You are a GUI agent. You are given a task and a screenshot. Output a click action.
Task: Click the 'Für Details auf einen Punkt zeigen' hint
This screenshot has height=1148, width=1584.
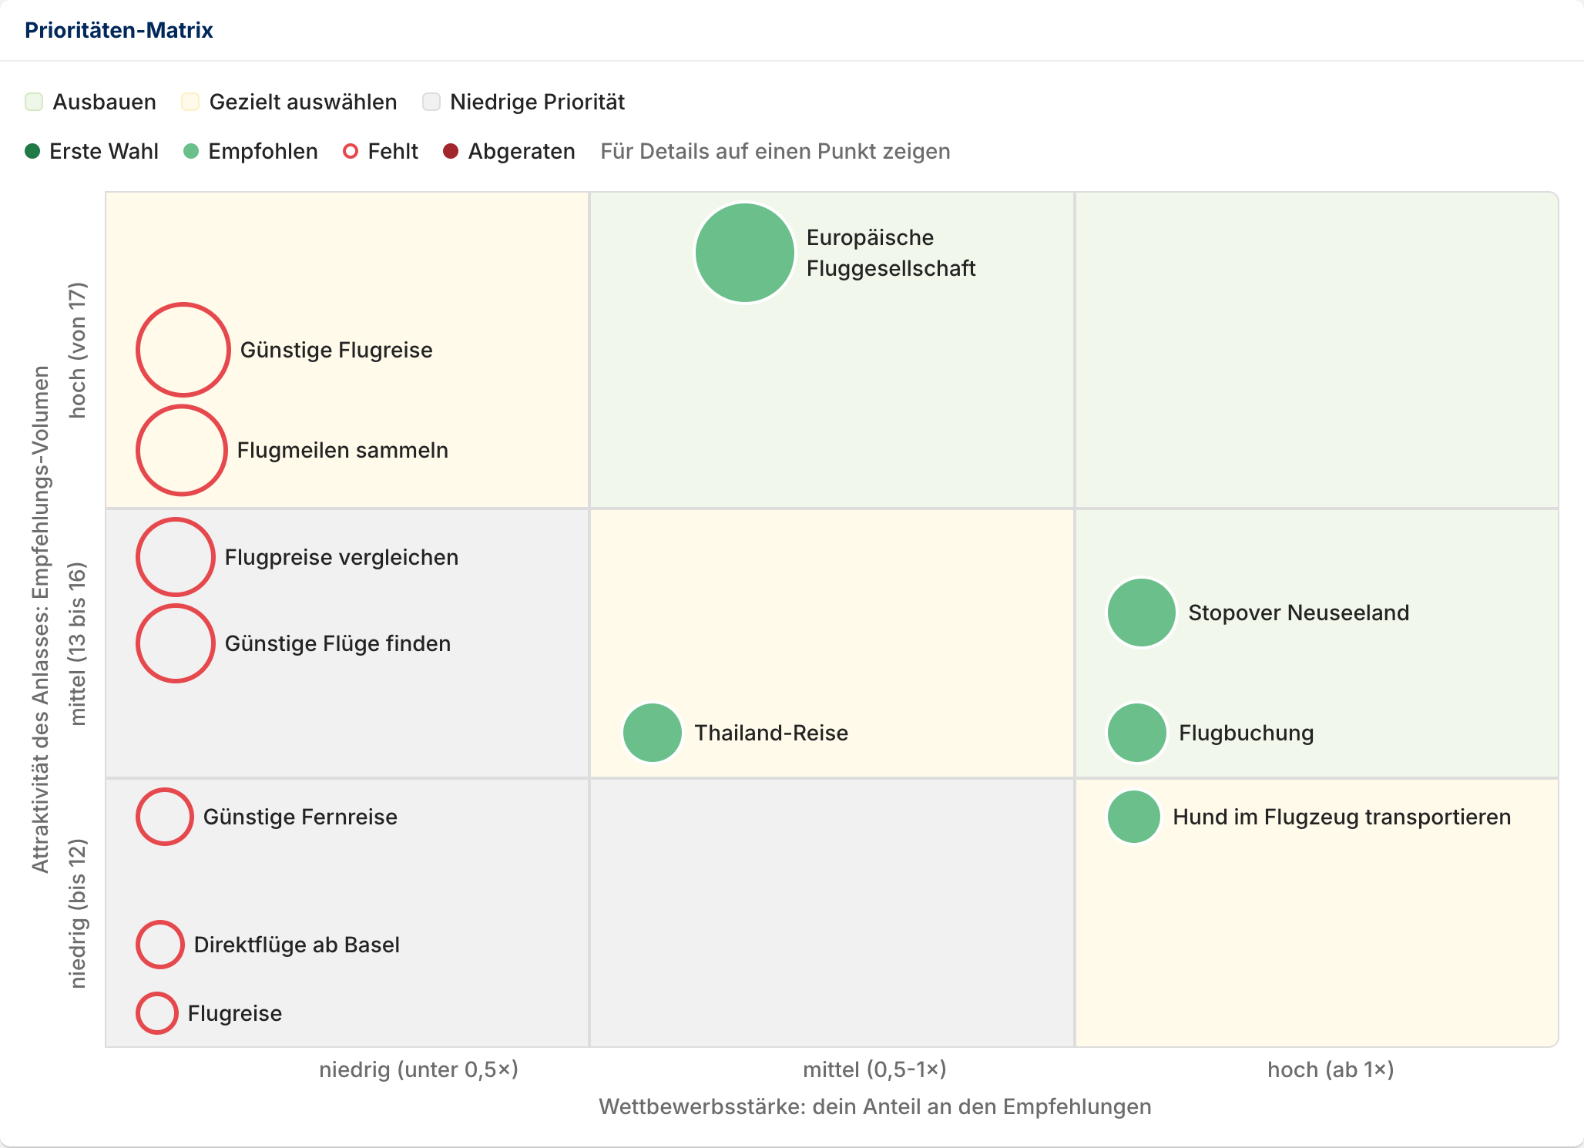tap(775, 151)
